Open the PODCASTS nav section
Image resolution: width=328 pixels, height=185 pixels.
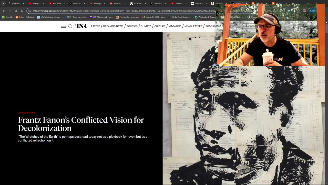(x=212, y=26)
